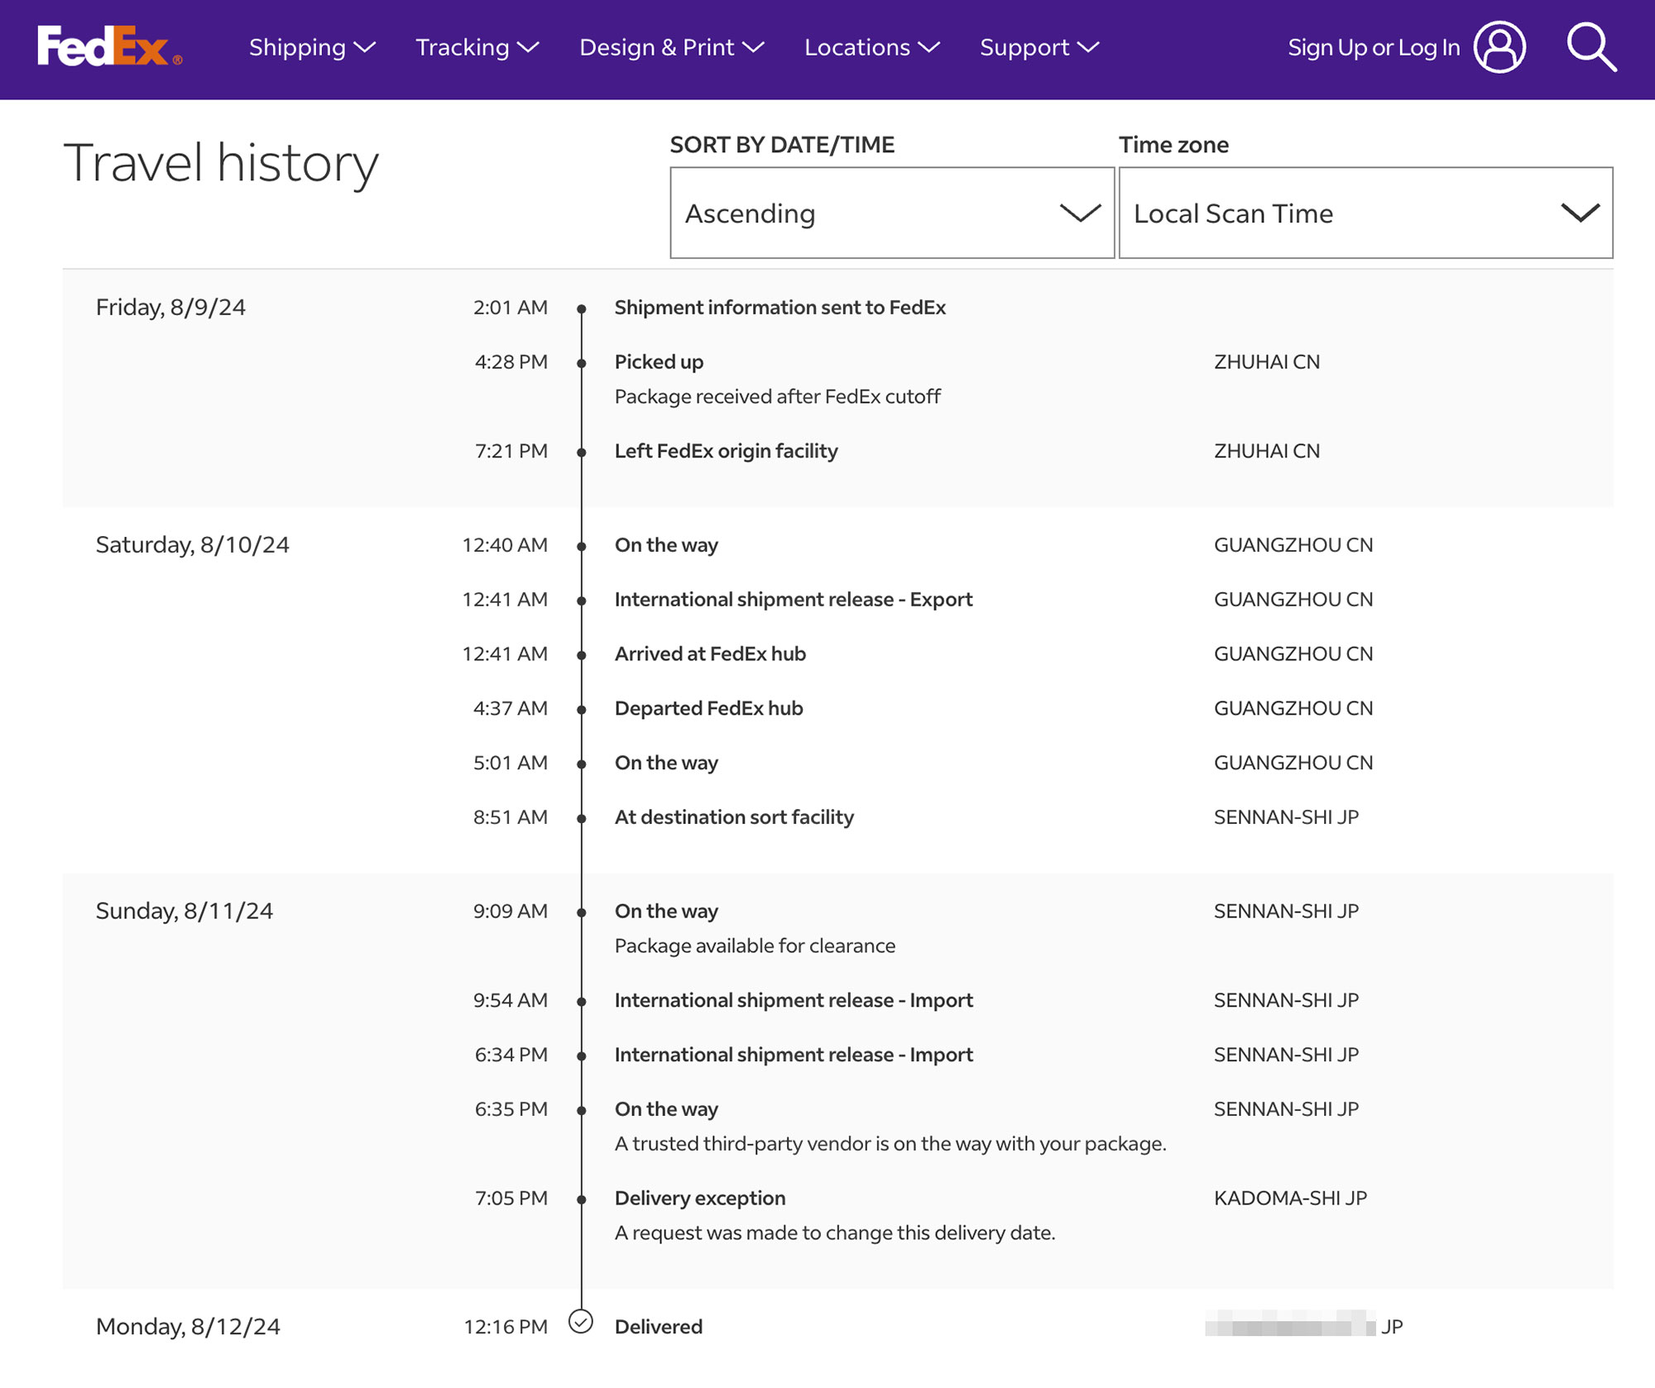Open the Local Scan Time dropdown

pos(1365,213)
